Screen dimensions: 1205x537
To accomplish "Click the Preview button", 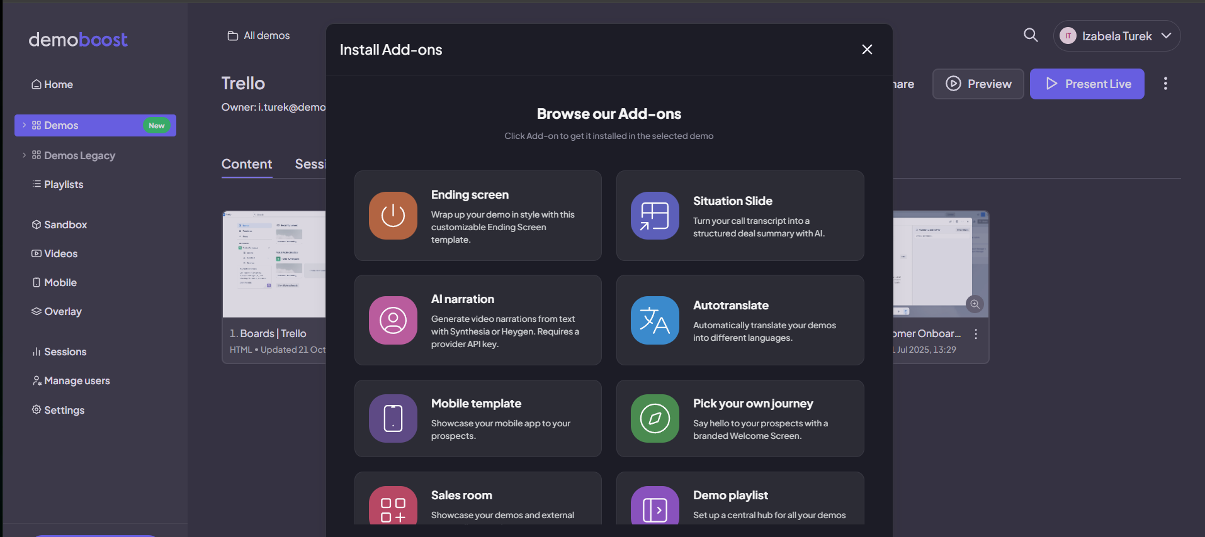I will 978,84.
